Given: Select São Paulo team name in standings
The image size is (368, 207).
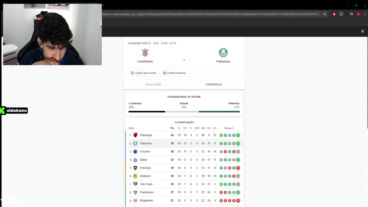Looking at the screenshot, I should [x=146, y=184].
